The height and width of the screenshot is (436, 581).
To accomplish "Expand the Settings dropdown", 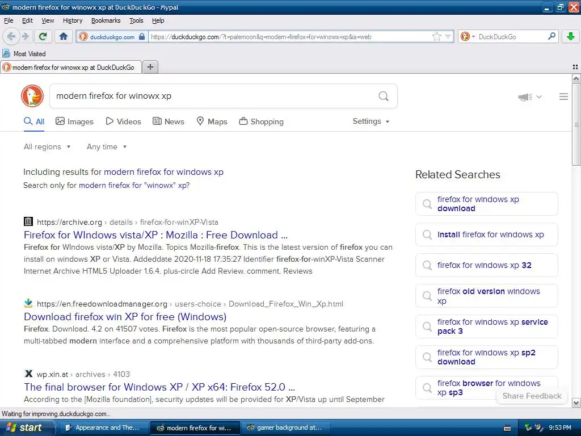I will coord(371,121).
